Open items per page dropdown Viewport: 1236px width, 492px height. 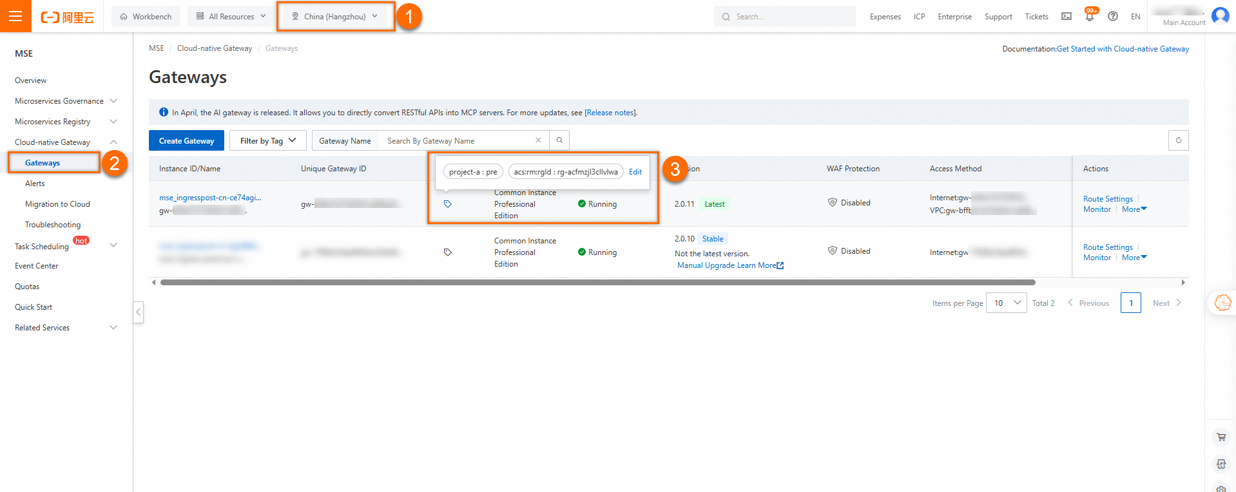1007,303
